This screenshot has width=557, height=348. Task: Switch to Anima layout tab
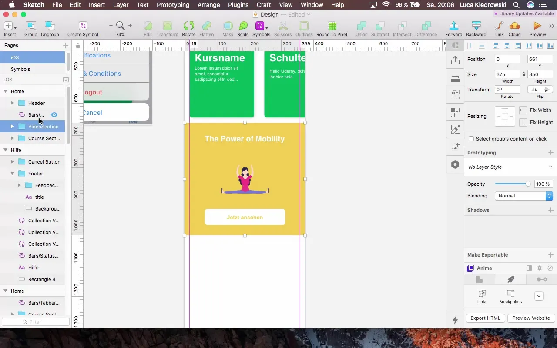pyautogui.click(x=480, y=279)
